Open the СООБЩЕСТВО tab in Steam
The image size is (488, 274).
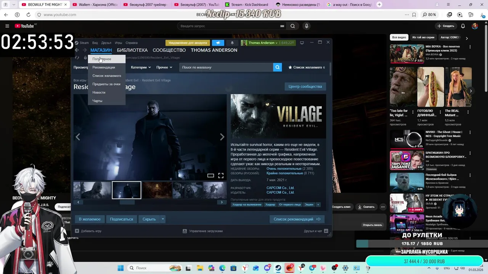tap(169, 50)
